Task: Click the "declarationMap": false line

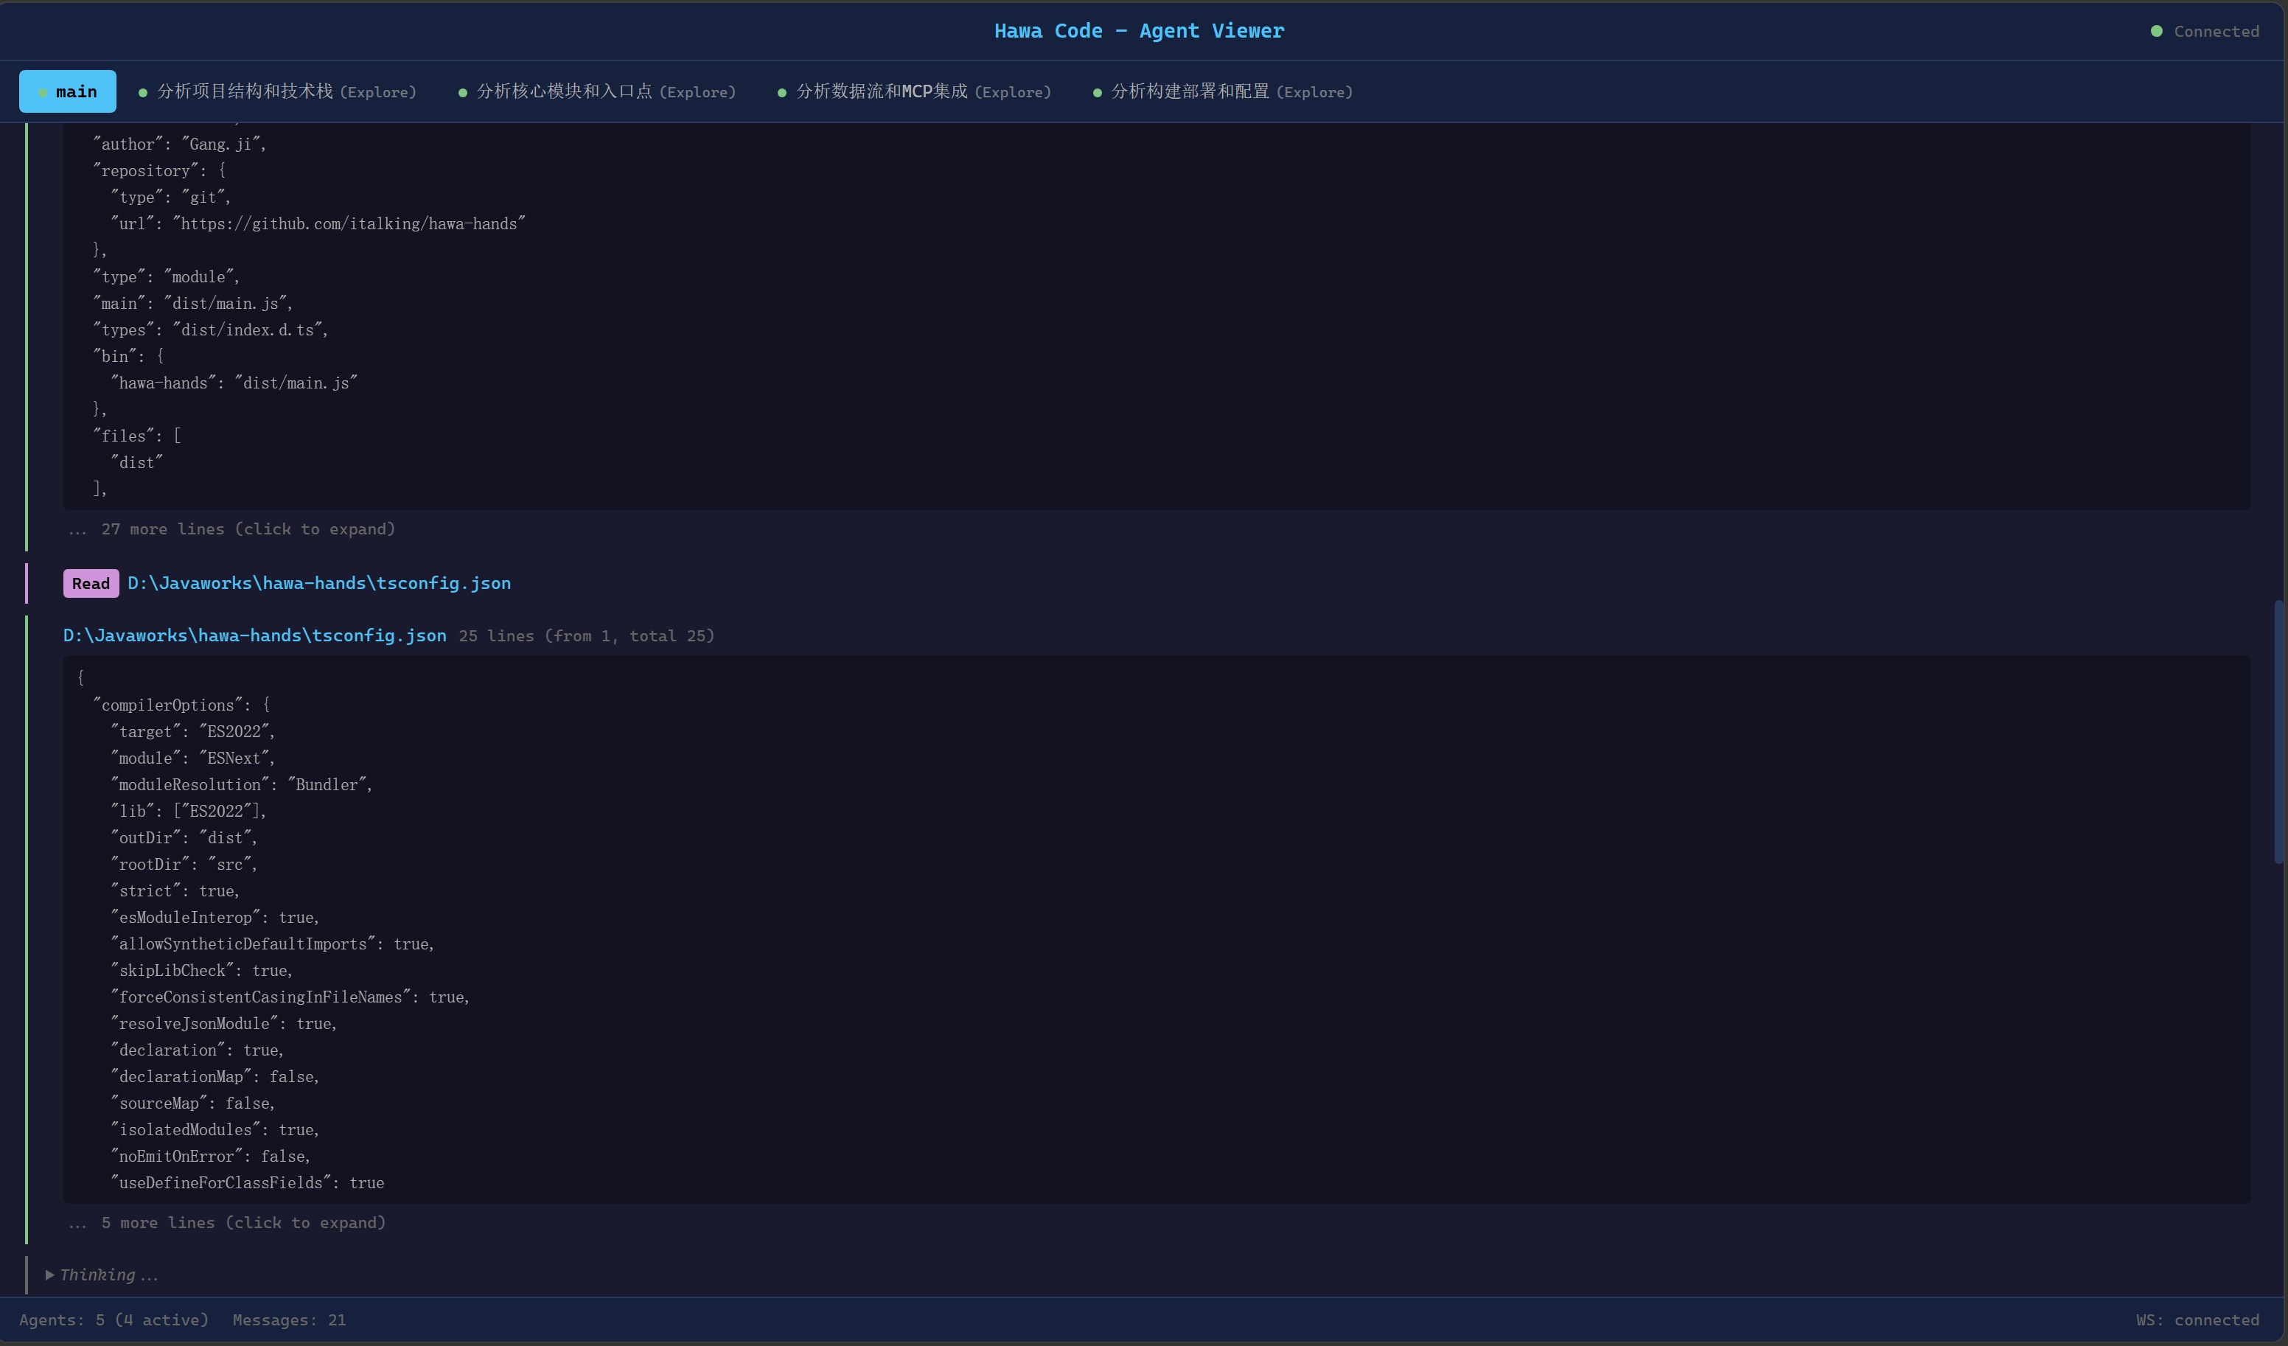Action: (x=214, y=1077)
